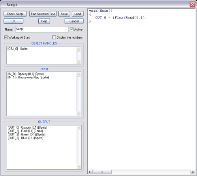Click Find Selected Text button
The width and height of the screenshot is (197, 176).
[43, 14]
